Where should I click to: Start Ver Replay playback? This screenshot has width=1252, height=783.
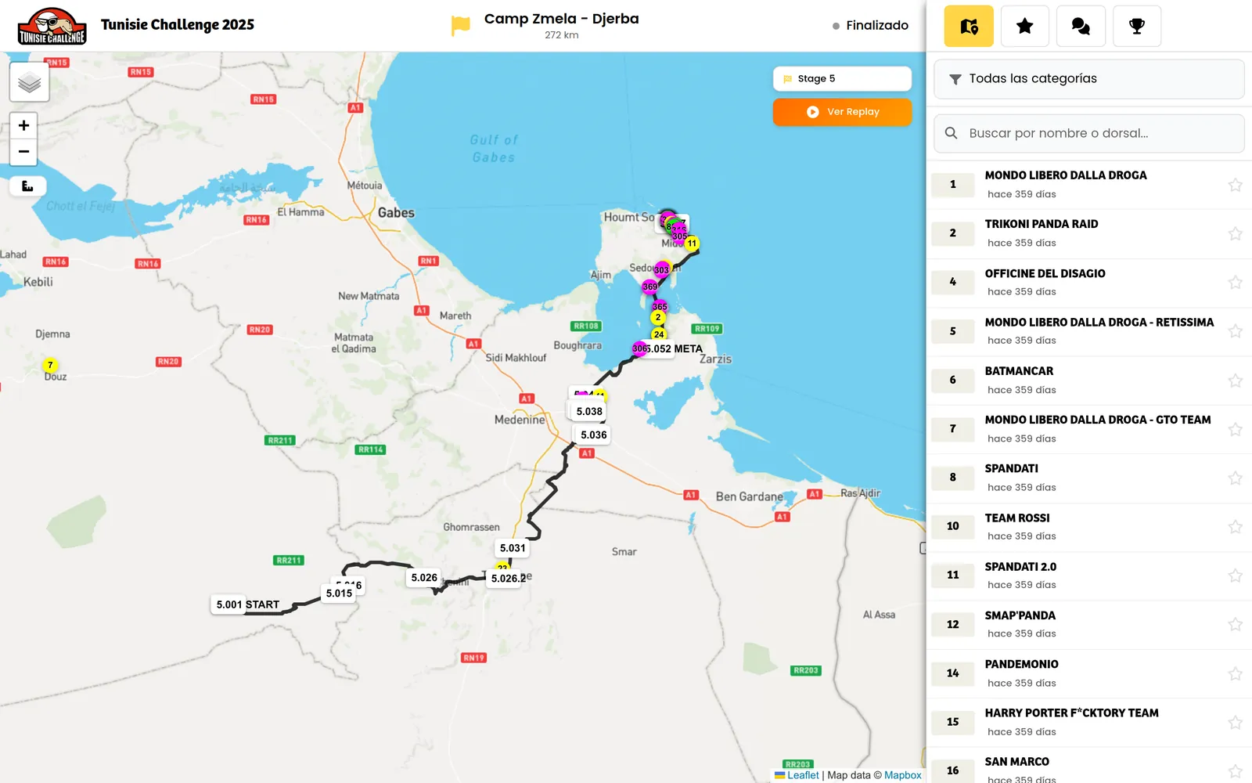[842, 112]
